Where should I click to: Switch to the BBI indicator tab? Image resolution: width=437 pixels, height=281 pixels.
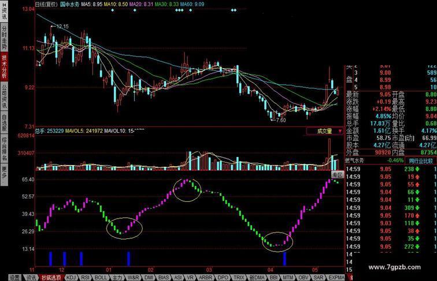click(x=273, y=278)
